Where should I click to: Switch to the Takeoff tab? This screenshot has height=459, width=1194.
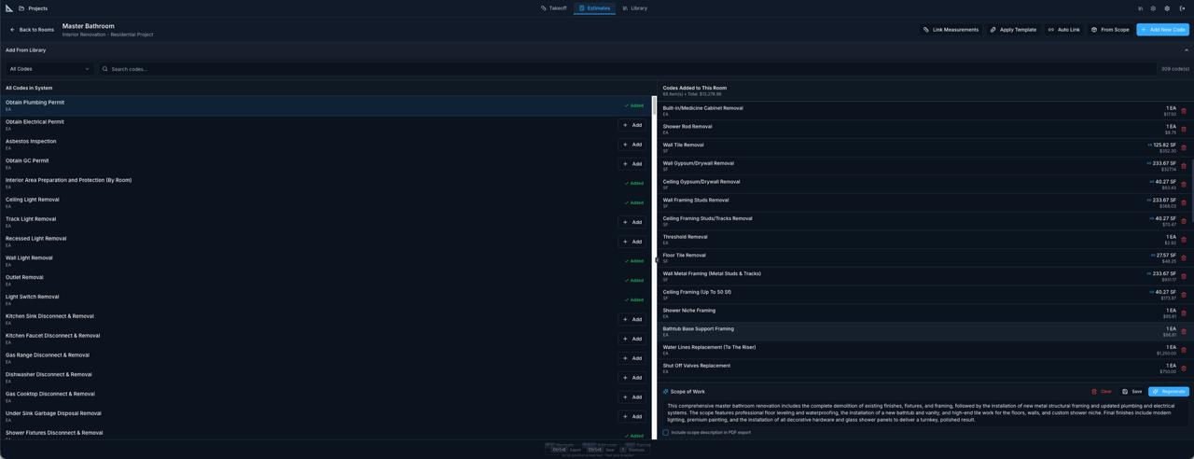coord(554,8)
